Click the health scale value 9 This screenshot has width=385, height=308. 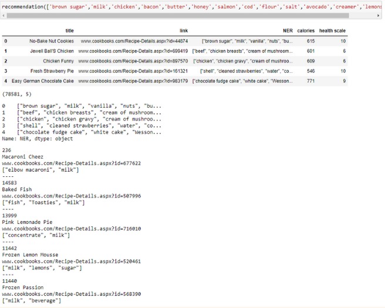point(345,81)
